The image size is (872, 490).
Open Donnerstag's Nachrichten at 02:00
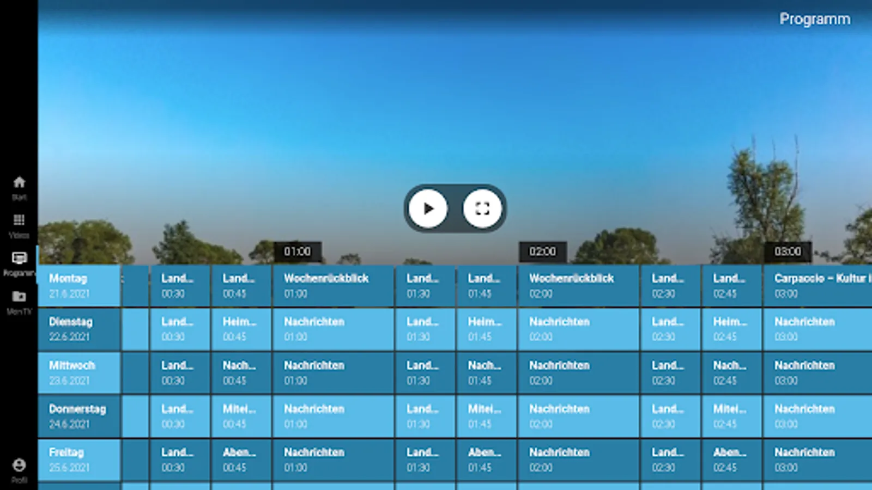pyautogui.click(x=579, y=416)
